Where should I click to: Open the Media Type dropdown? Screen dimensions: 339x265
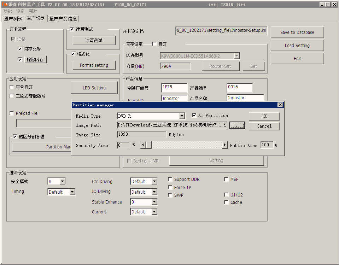tap(182, 116)
